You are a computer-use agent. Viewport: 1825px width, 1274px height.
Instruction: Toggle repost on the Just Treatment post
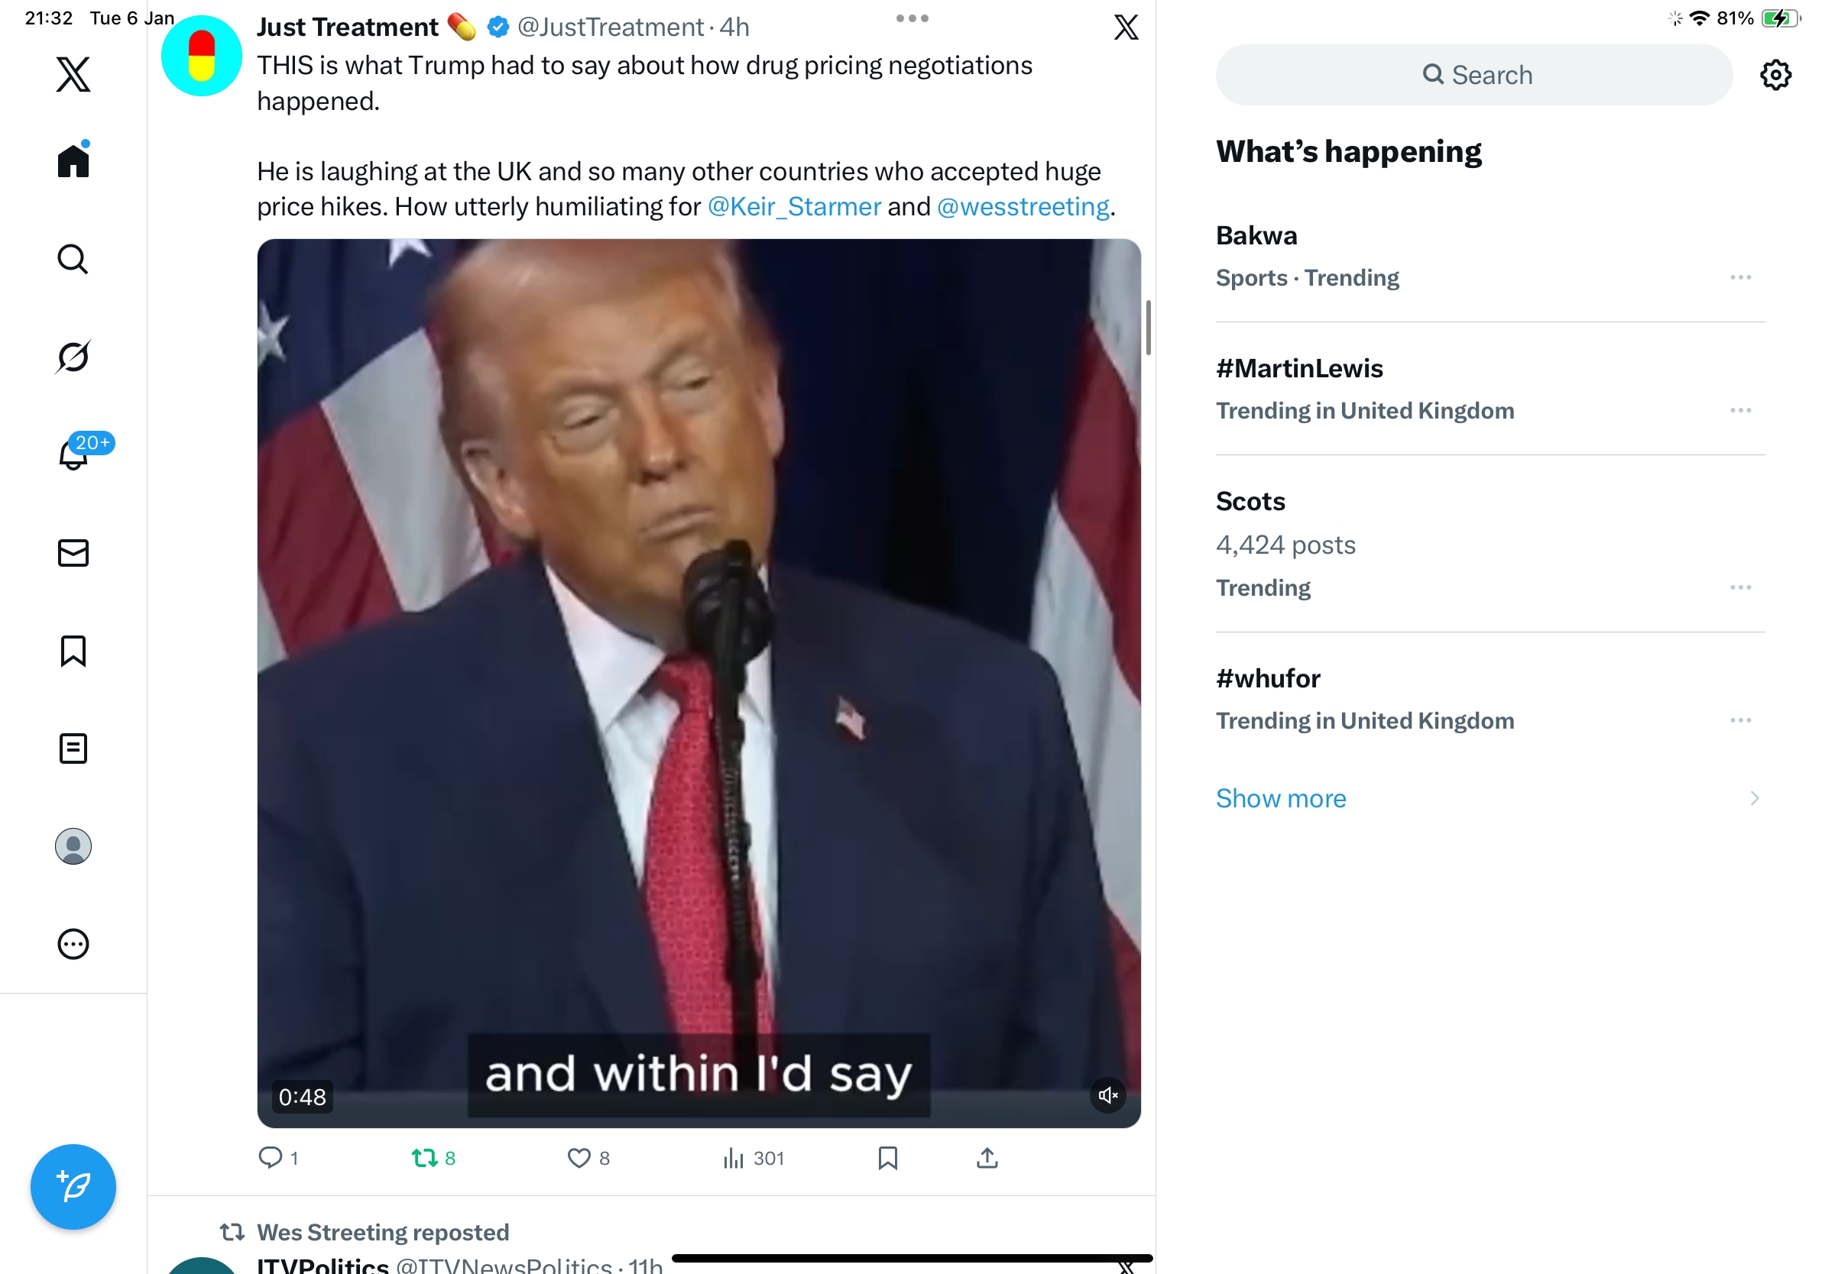(x=425, y=1158)
